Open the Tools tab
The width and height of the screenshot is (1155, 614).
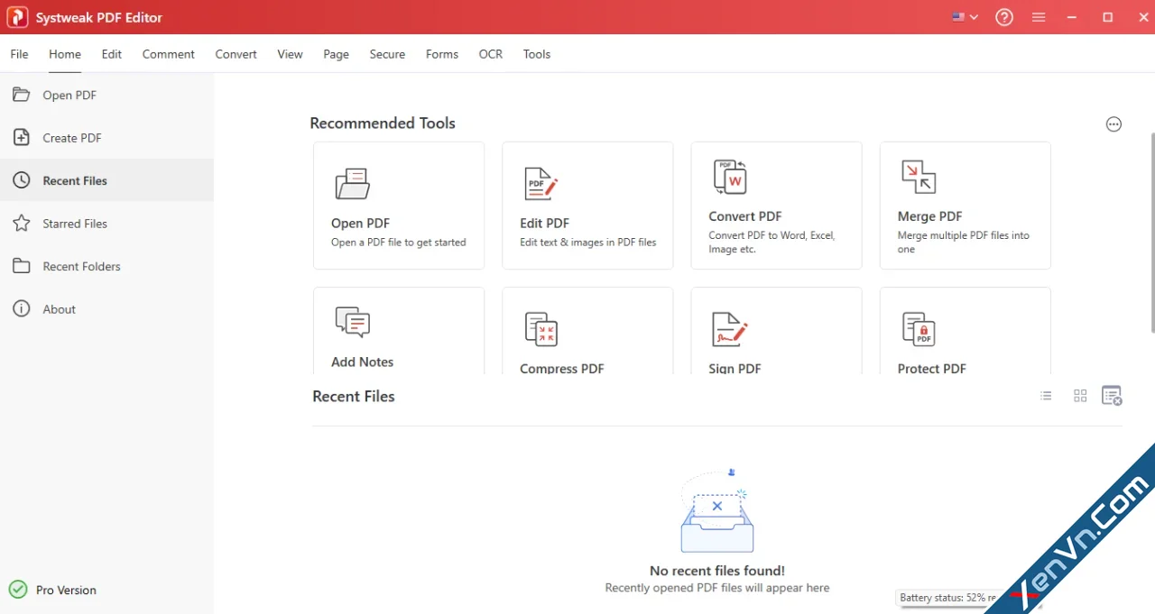point(537,54)
